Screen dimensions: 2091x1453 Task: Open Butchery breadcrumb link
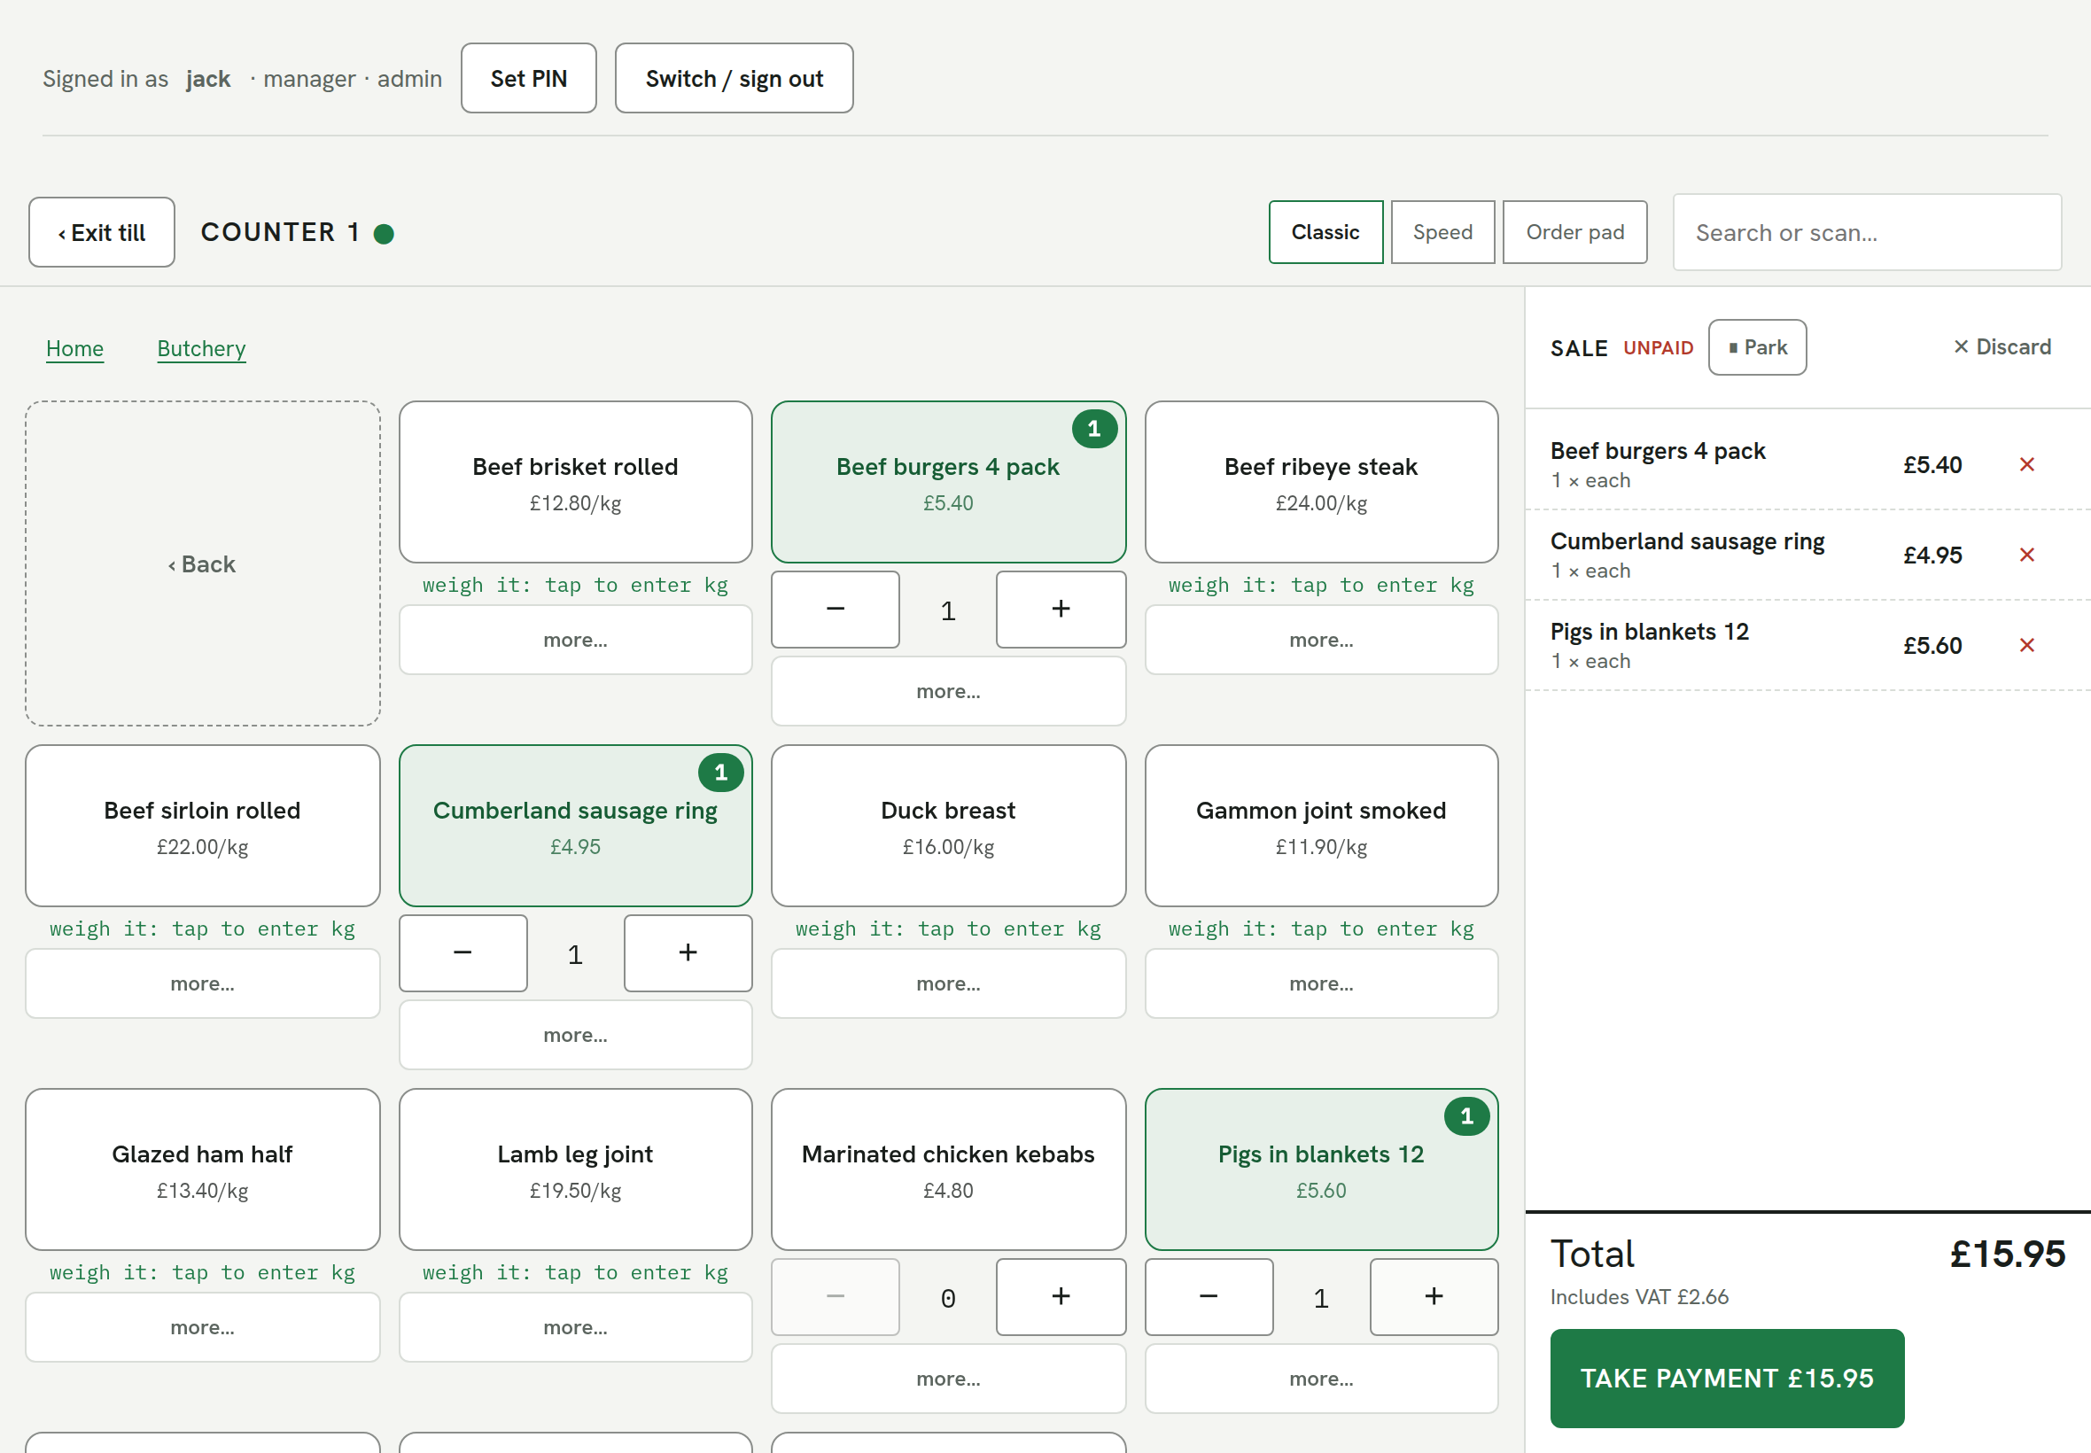click(201, 349)
